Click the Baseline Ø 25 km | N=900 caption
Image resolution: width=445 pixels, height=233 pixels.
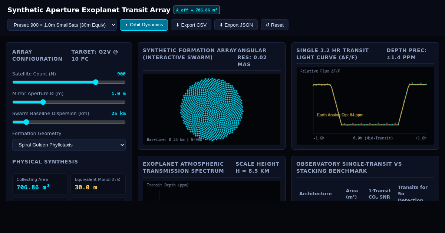pos(174,140)
